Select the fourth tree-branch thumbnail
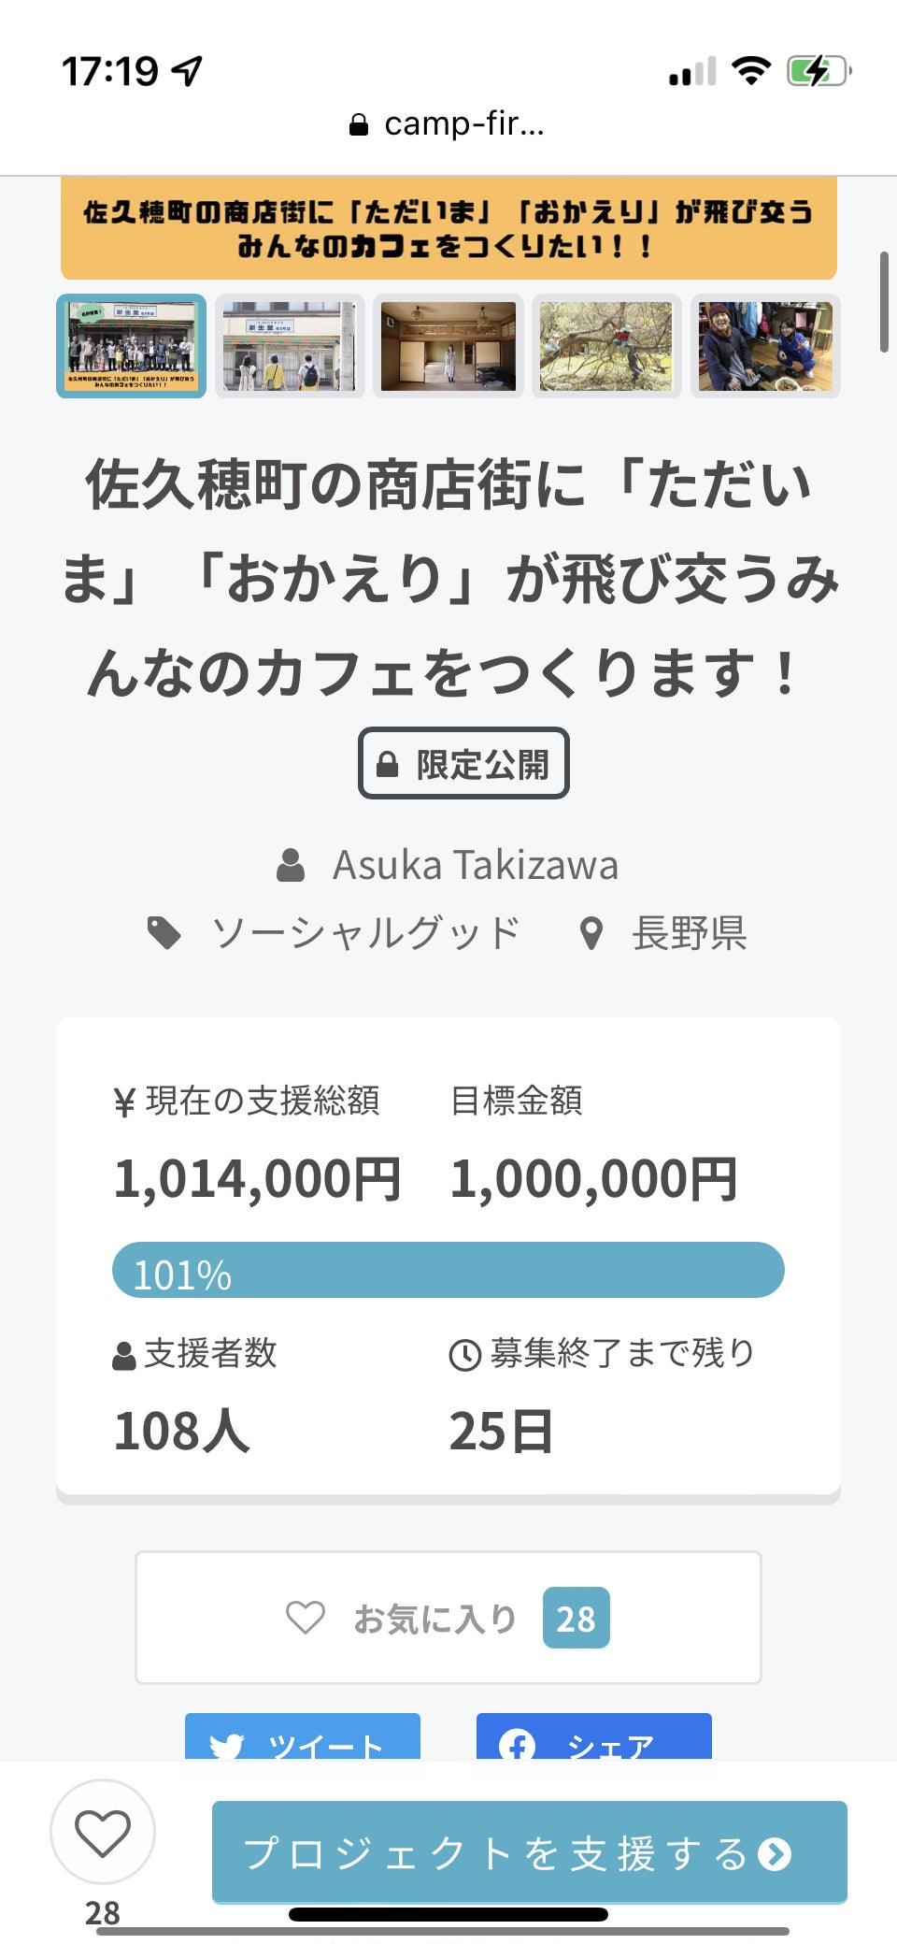The width and height of the screenshot is (897, 1944). click(606, 346)
